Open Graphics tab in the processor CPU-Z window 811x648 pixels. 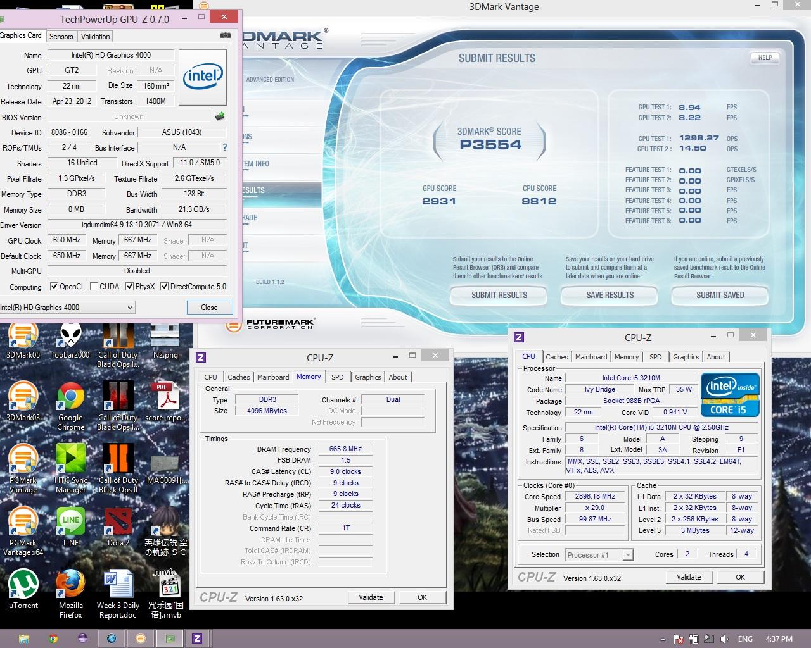tap(686, 357)
